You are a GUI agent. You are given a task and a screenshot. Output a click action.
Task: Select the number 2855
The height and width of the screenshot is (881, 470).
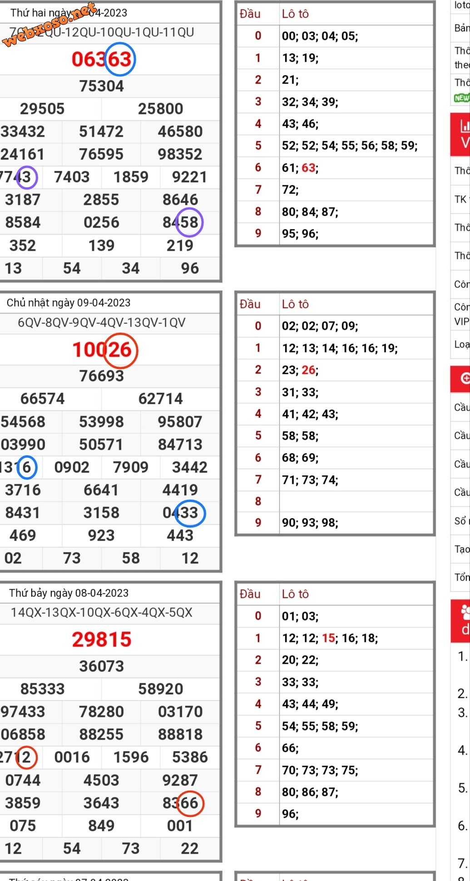(x=101, y=199)
